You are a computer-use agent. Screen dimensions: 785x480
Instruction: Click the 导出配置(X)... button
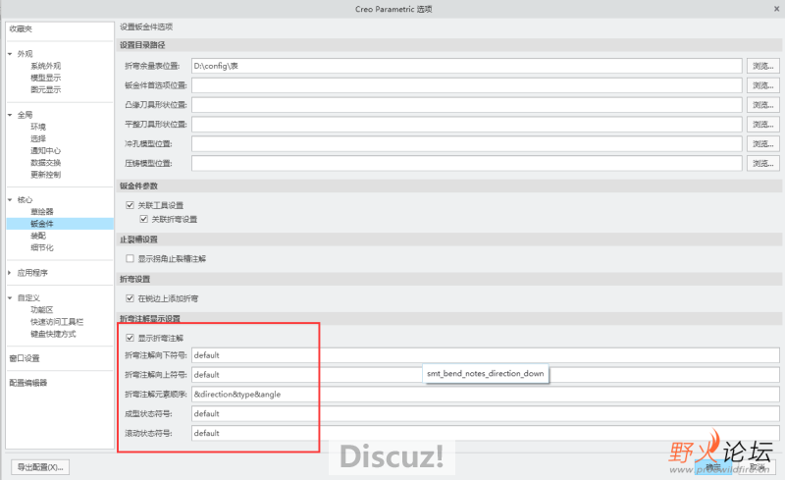point(40,467)
